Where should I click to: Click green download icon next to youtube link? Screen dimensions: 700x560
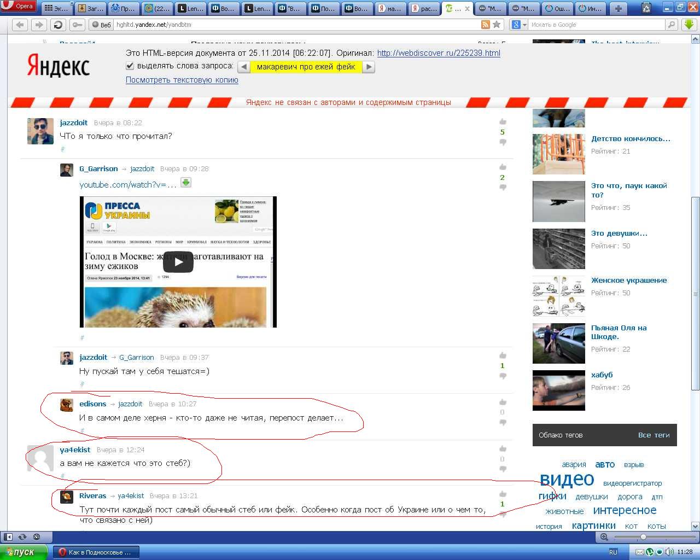186,183
